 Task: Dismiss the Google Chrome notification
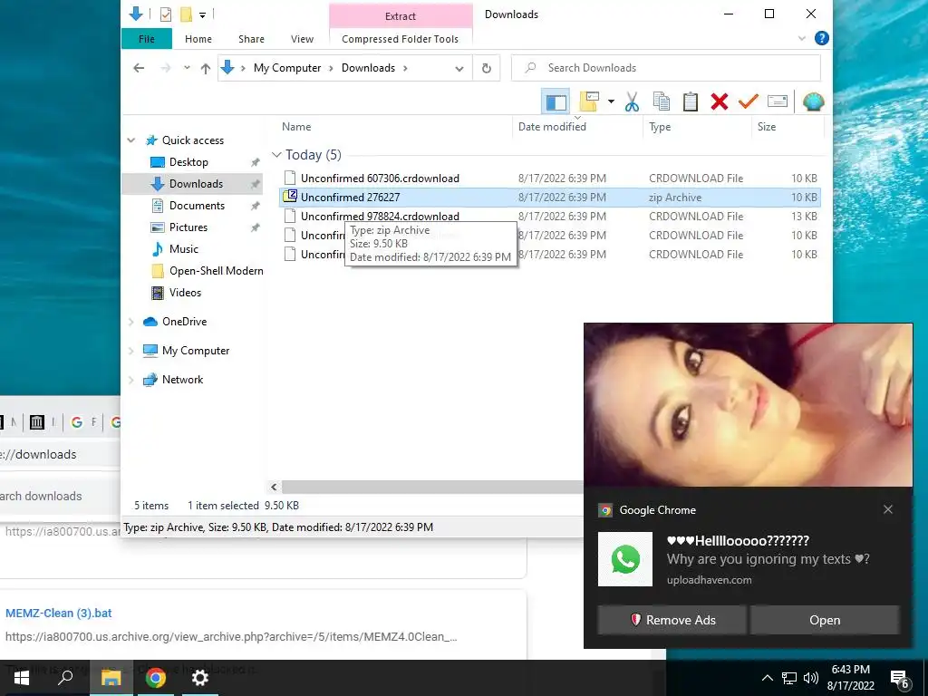(888, 509)
